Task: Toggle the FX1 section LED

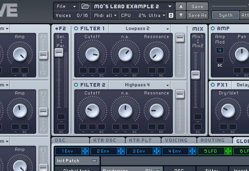Action: coord(213,85)
